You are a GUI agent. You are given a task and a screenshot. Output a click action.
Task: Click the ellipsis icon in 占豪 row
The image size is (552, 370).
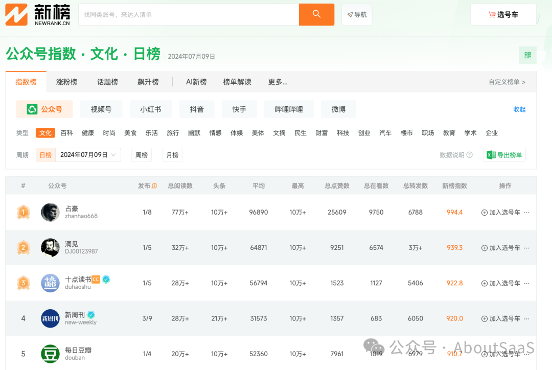click(x=526, y=213)
